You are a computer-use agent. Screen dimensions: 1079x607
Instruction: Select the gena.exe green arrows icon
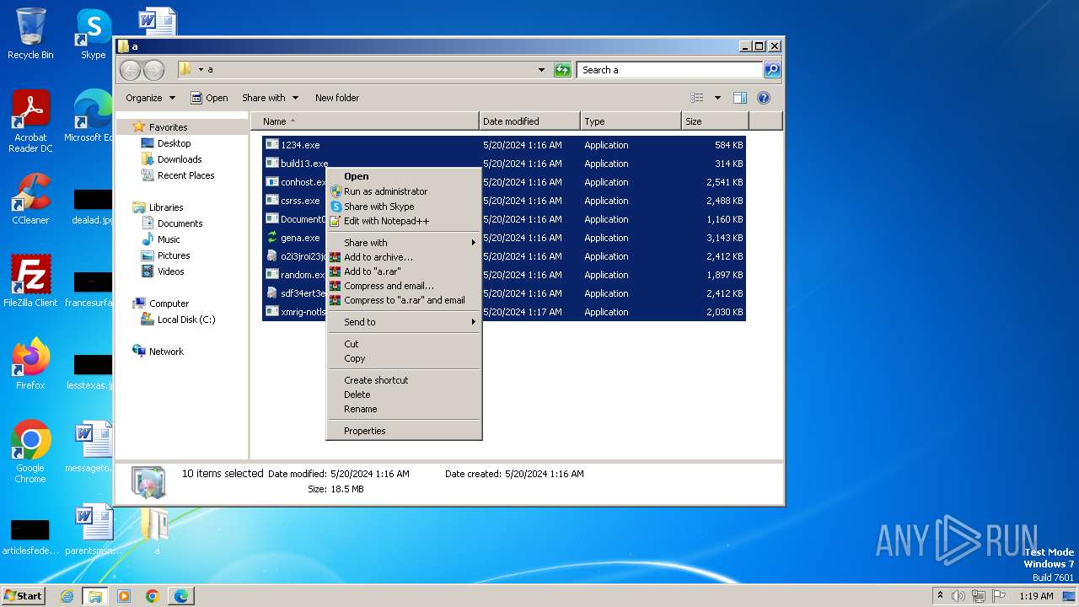[x=272, y=238]
